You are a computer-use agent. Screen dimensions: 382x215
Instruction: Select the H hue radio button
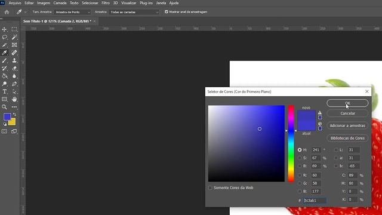[300, 150]
